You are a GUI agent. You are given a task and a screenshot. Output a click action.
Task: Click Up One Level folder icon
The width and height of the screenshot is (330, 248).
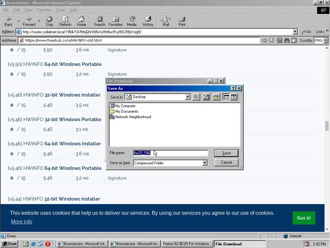point(196,97)
